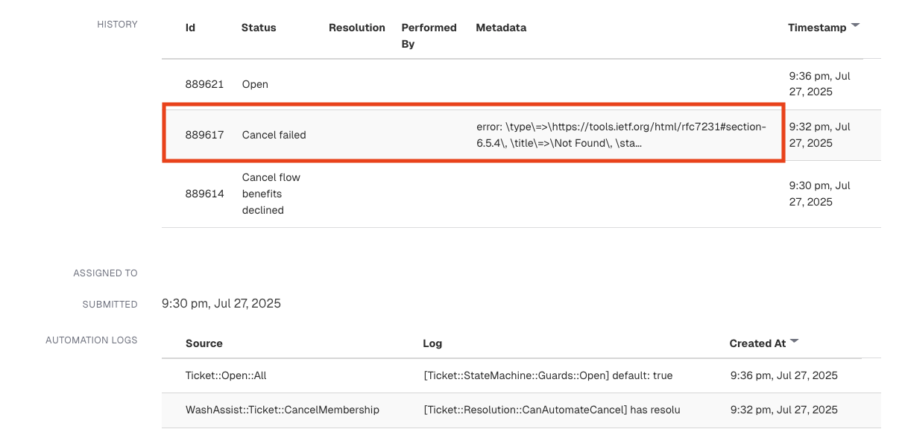The width and height of the screenshot is (905, 432).
Task: Click the Timestamp column header label
Action: pyautogui.click(x=817, y=28)
